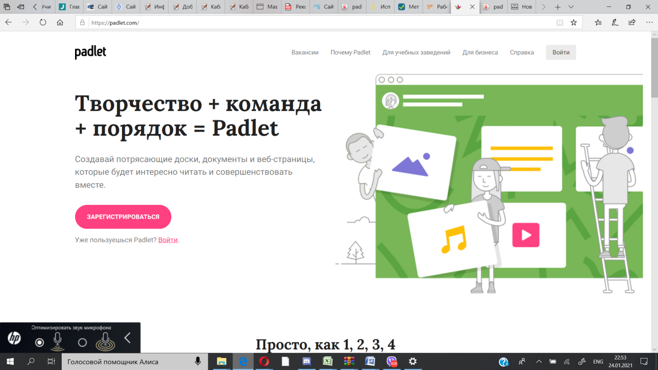
Task: Open Viber from the taskbar
Action: (391, 362)
